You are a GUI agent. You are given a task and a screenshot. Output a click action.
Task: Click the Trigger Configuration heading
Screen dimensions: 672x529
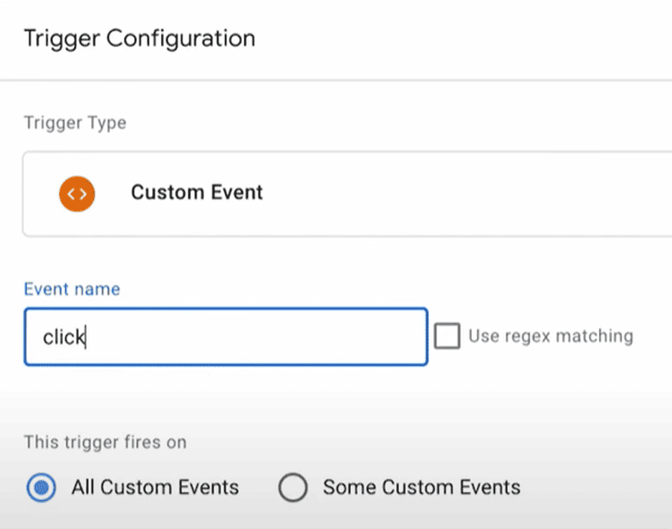tap(139, 38)
